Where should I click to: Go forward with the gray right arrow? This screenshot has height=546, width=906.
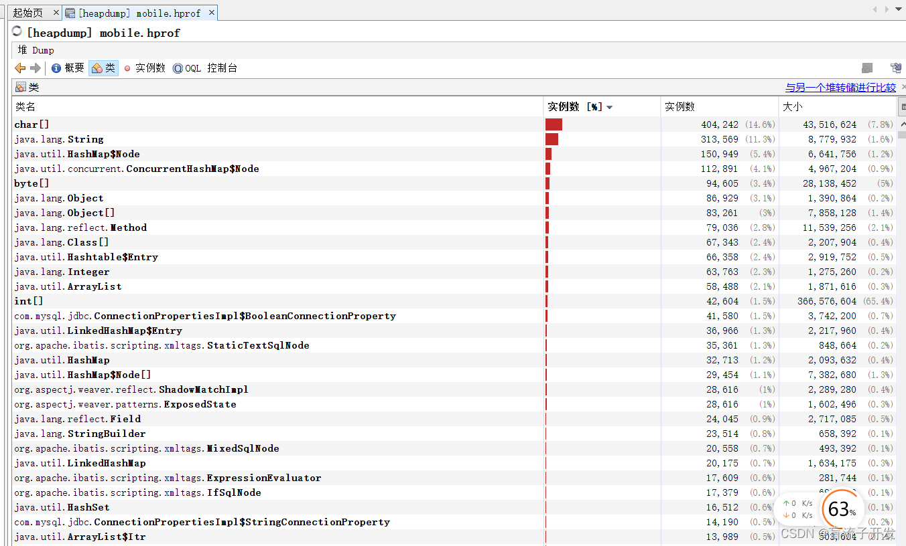point(36,68)
